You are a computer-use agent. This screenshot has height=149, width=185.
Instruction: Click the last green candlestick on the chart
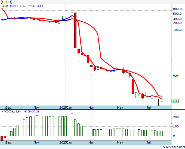[162, 100]
